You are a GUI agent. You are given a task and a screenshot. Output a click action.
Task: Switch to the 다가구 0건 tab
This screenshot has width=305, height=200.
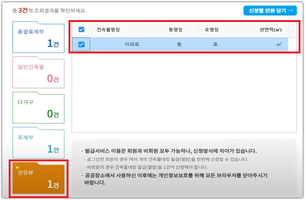coord(38,108)
